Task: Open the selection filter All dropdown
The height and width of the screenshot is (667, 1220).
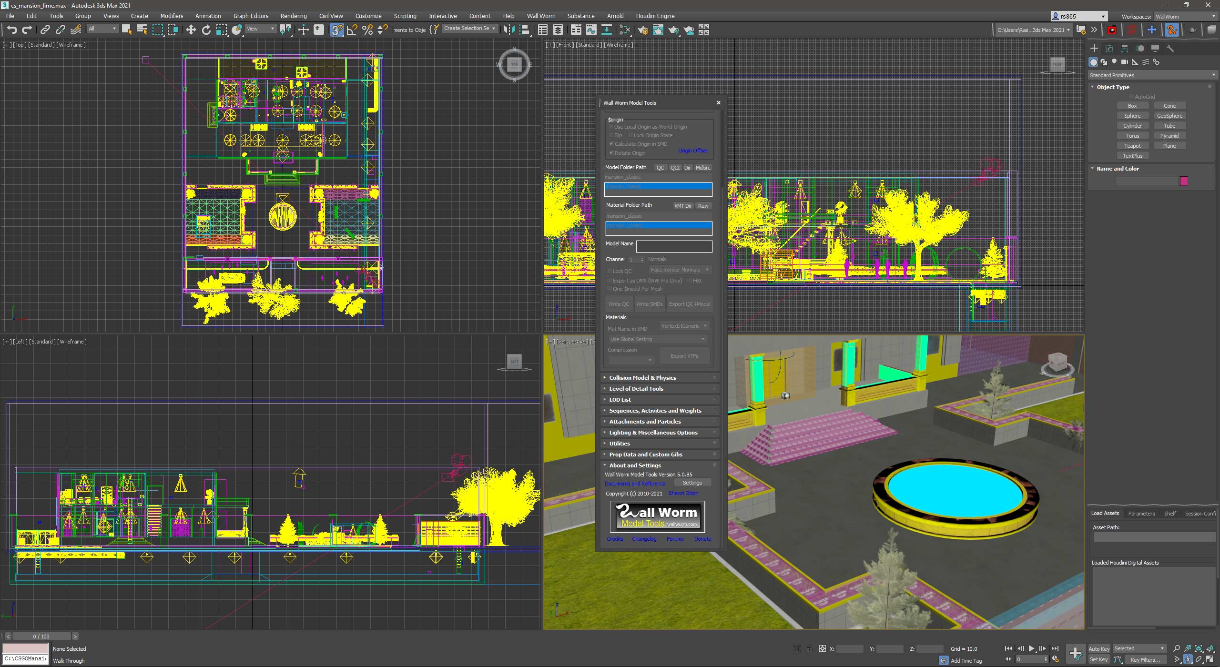Action: (102, 29)
